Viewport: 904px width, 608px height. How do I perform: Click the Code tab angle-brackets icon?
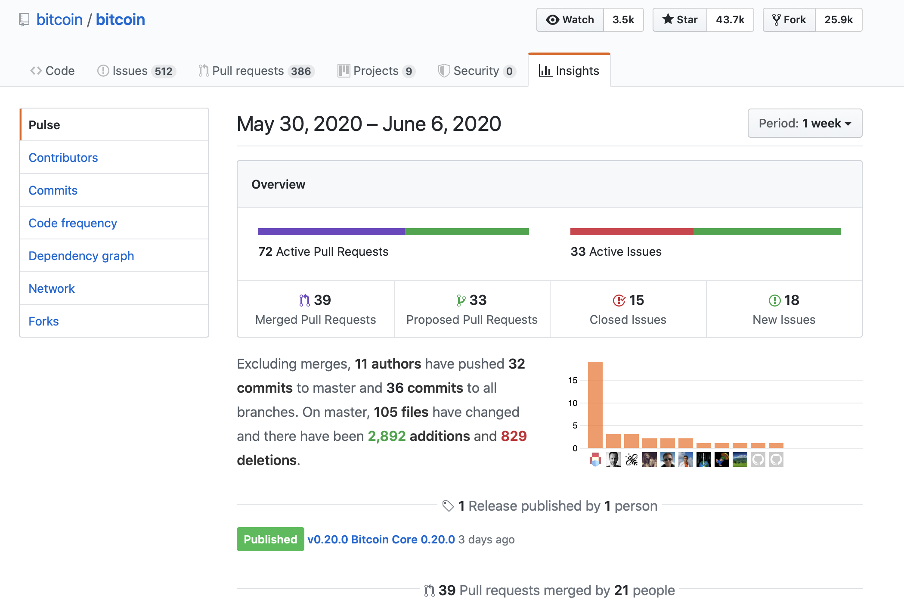(36, 71)
